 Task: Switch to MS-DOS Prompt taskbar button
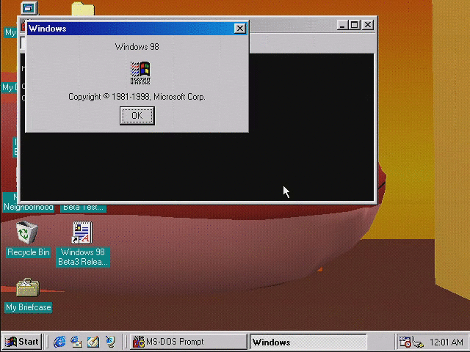188,342
